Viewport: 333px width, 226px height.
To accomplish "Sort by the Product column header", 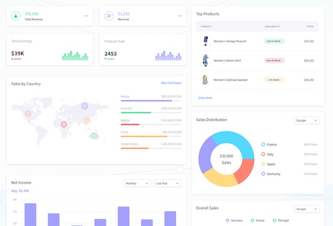I will [206, 26].
